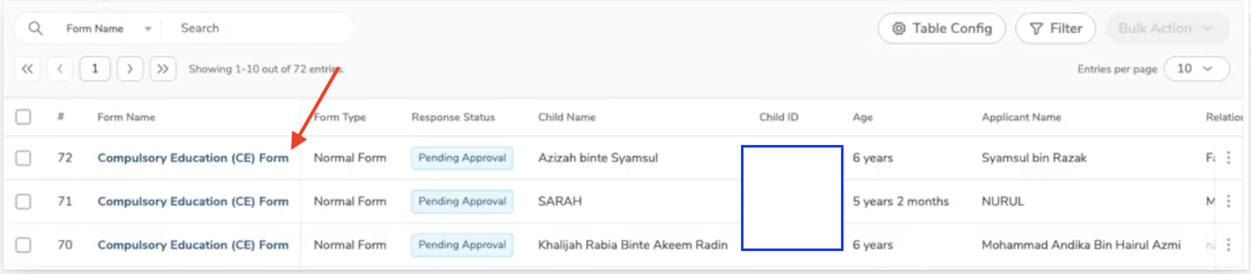Go to previous page of entries
This screenshot has height=274, width=1251.
click(60, 69)
